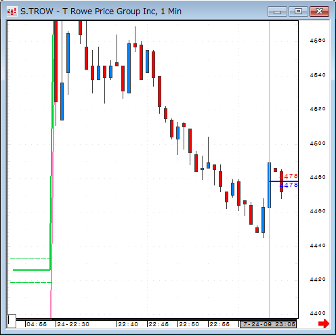Click the 4400 price scale label
The height and width of the screenshot is (335, 336).
coord(318,313)
